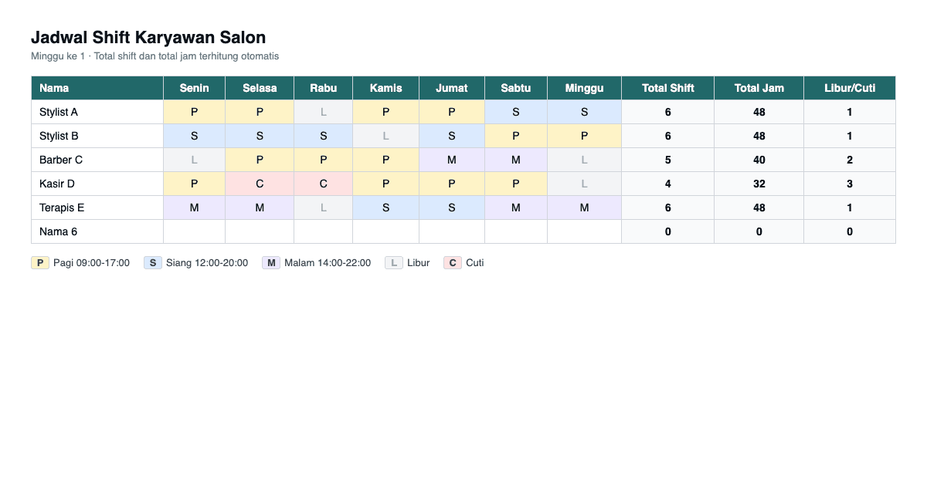
Task: Click the Kamis column header
Action: tap(385, 88)
